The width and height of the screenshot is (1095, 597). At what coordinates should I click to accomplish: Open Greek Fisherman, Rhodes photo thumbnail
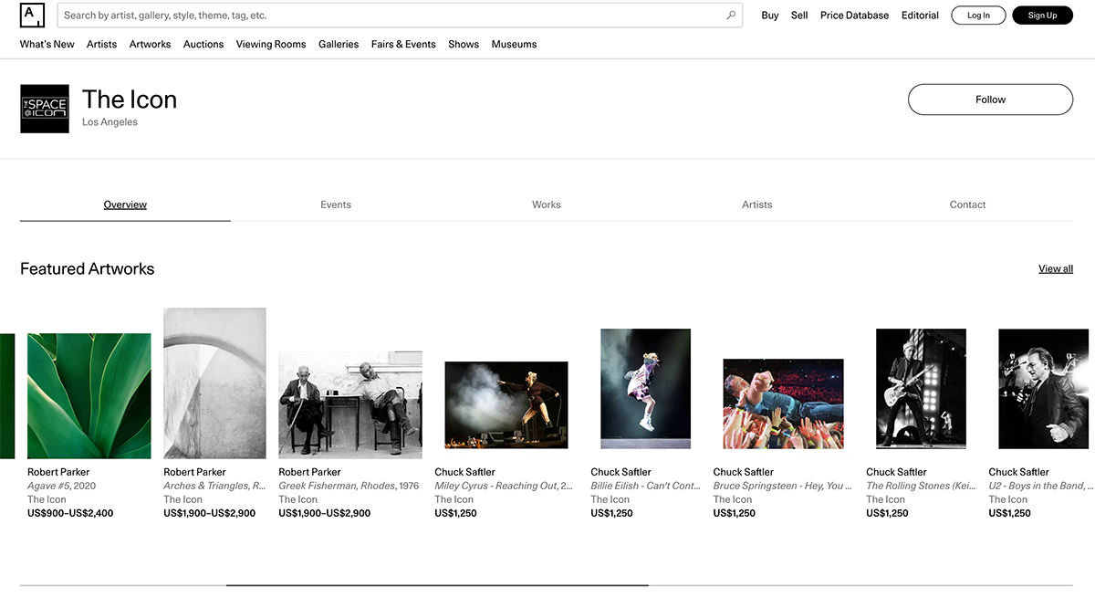tap(350, 404)
